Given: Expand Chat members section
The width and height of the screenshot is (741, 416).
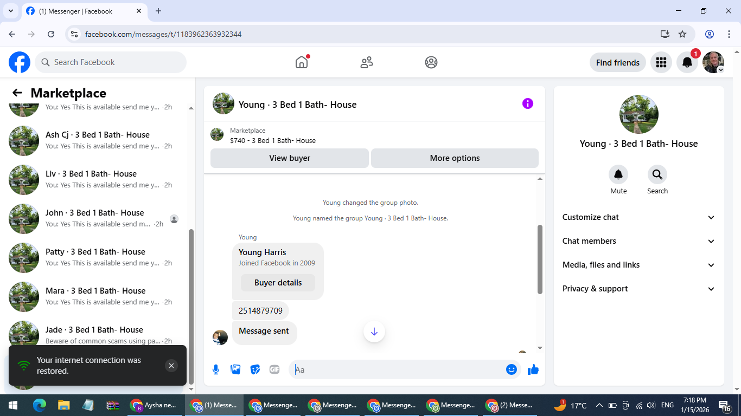Looking at the screenshot, I should 639,241.
